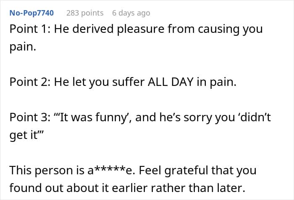Click the Point 3 label text

(30, 117)
